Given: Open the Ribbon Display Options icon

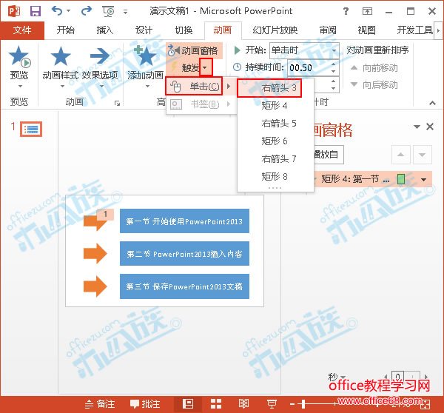Looking at the screenshot, I should tap(367, 11).
